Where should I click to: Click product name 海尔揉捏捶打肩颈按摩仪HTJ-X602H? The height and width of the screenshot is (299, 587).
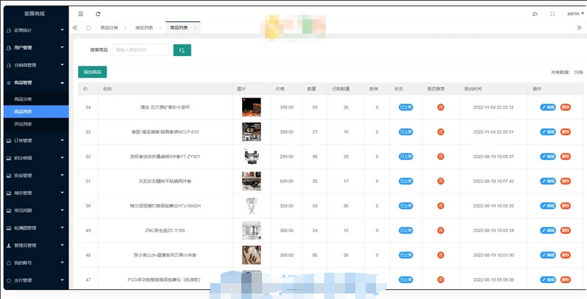coord(165,206)
